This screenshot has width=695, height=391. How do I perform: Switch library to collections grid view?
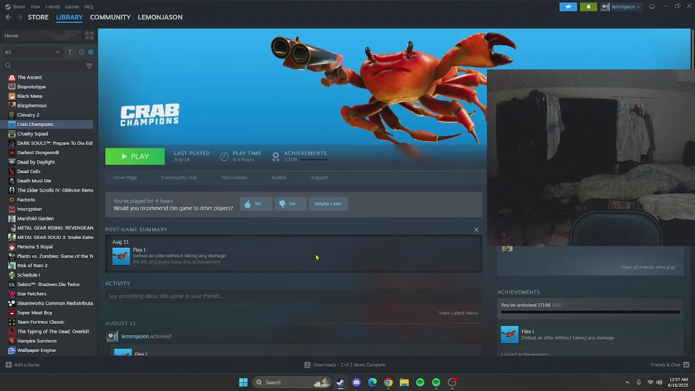click(89, 35)
